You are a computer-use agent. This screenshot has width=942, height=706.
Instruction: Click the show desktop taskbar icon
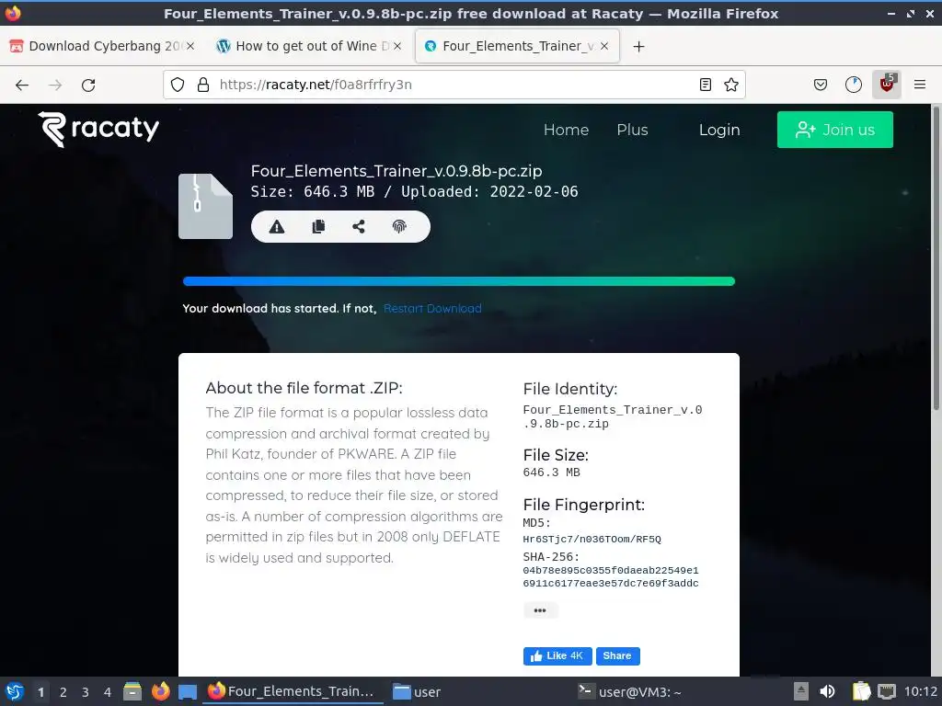point(188,692)
